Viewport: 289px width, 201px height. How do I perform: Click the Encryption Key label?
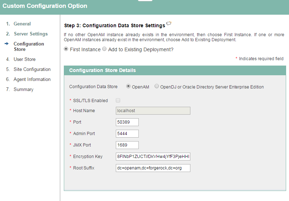click(x=88, y=157)
